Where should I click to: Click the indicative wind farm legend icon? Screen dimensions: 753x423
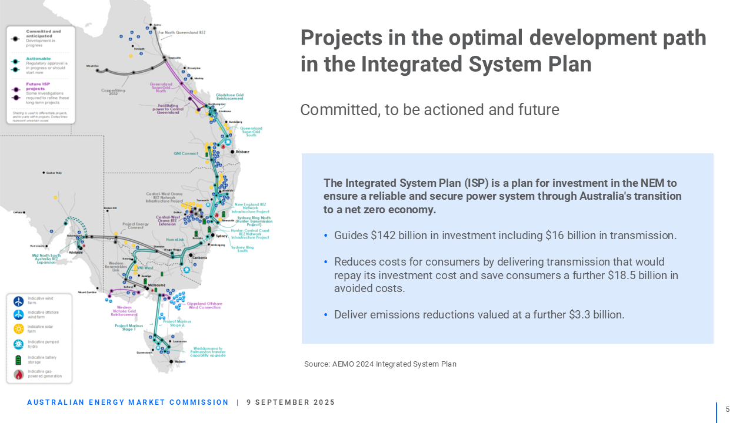[19, 301]
